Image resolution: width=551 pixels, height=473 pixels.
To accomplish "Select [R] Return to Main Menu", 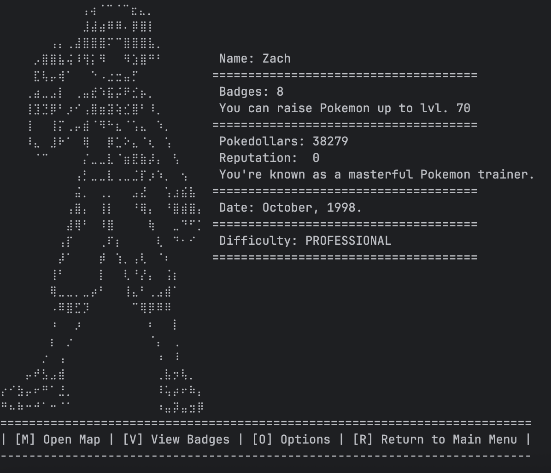I will point(435,440).
